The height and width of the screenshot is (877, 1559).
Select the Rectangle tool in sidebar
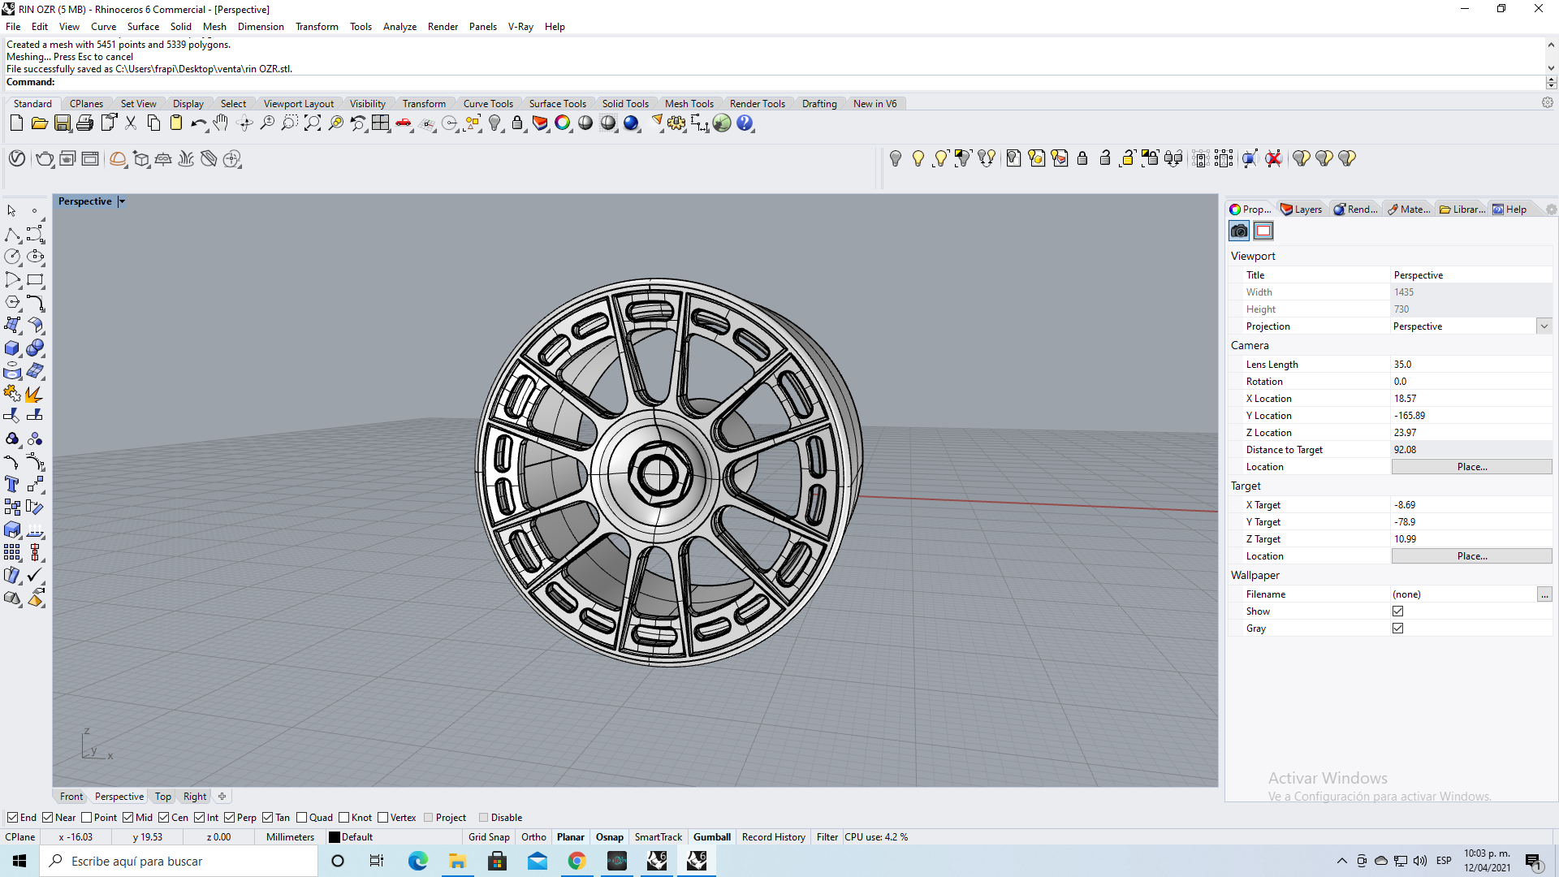click(35, 279)
